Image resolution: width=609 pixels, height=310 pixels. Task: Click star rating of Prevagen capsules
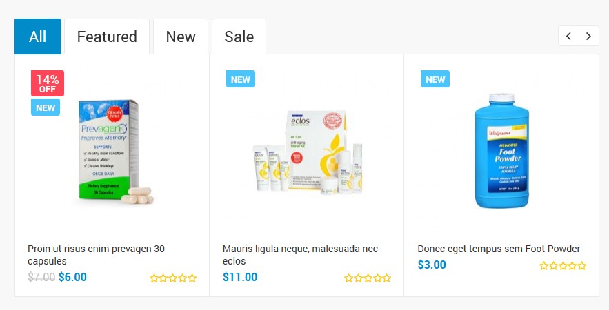point(173,278)
